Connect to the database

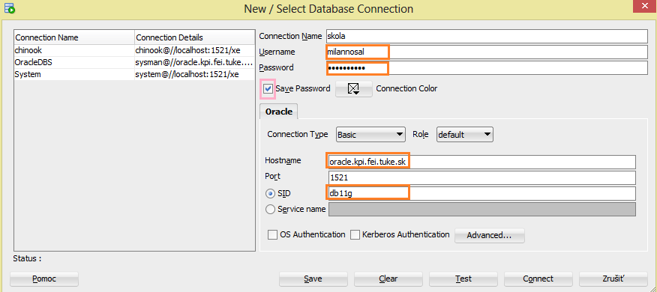coord(538,279)
